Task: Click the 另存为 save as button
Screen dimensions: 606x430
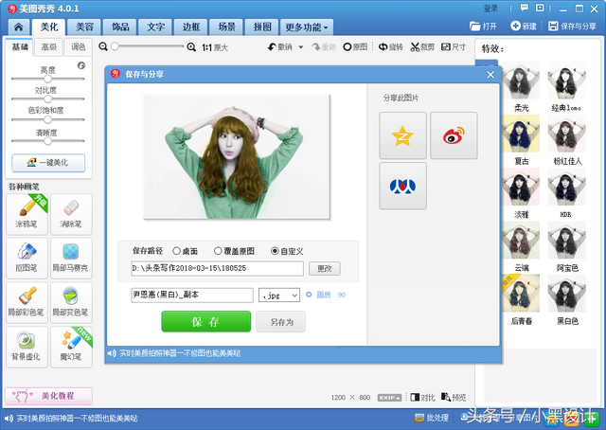Action: coord(281,322)
